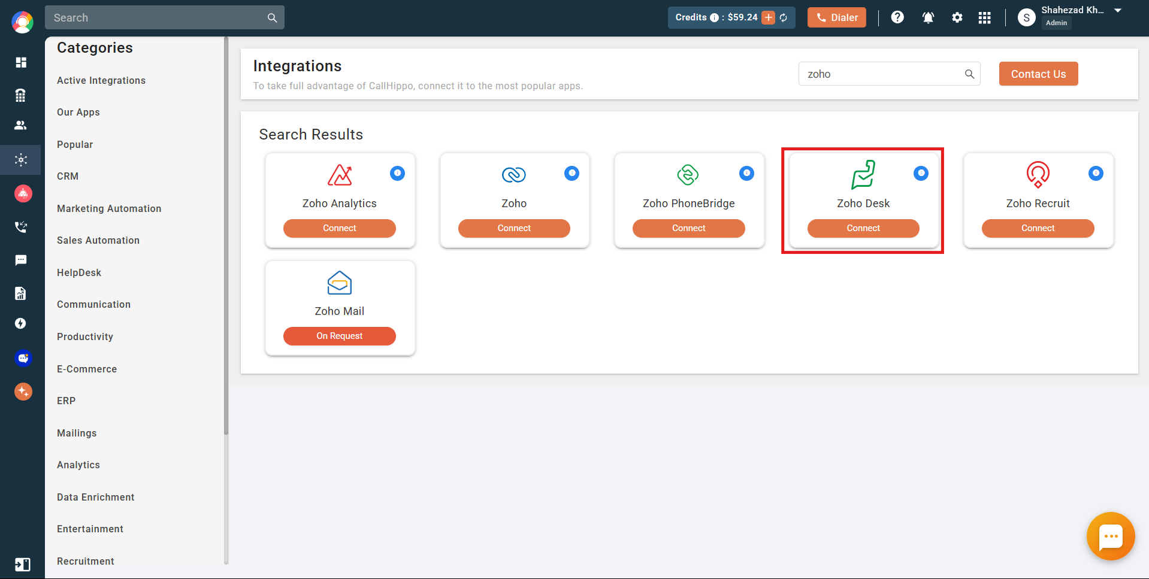Connect Zoho Analytics integration
The height and width of the screenshot is (579, 1149).
point(340,228)
